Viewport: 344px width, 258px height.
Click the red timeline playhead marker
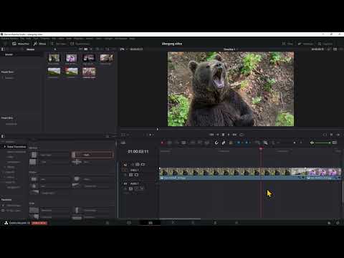coord(261,148)
